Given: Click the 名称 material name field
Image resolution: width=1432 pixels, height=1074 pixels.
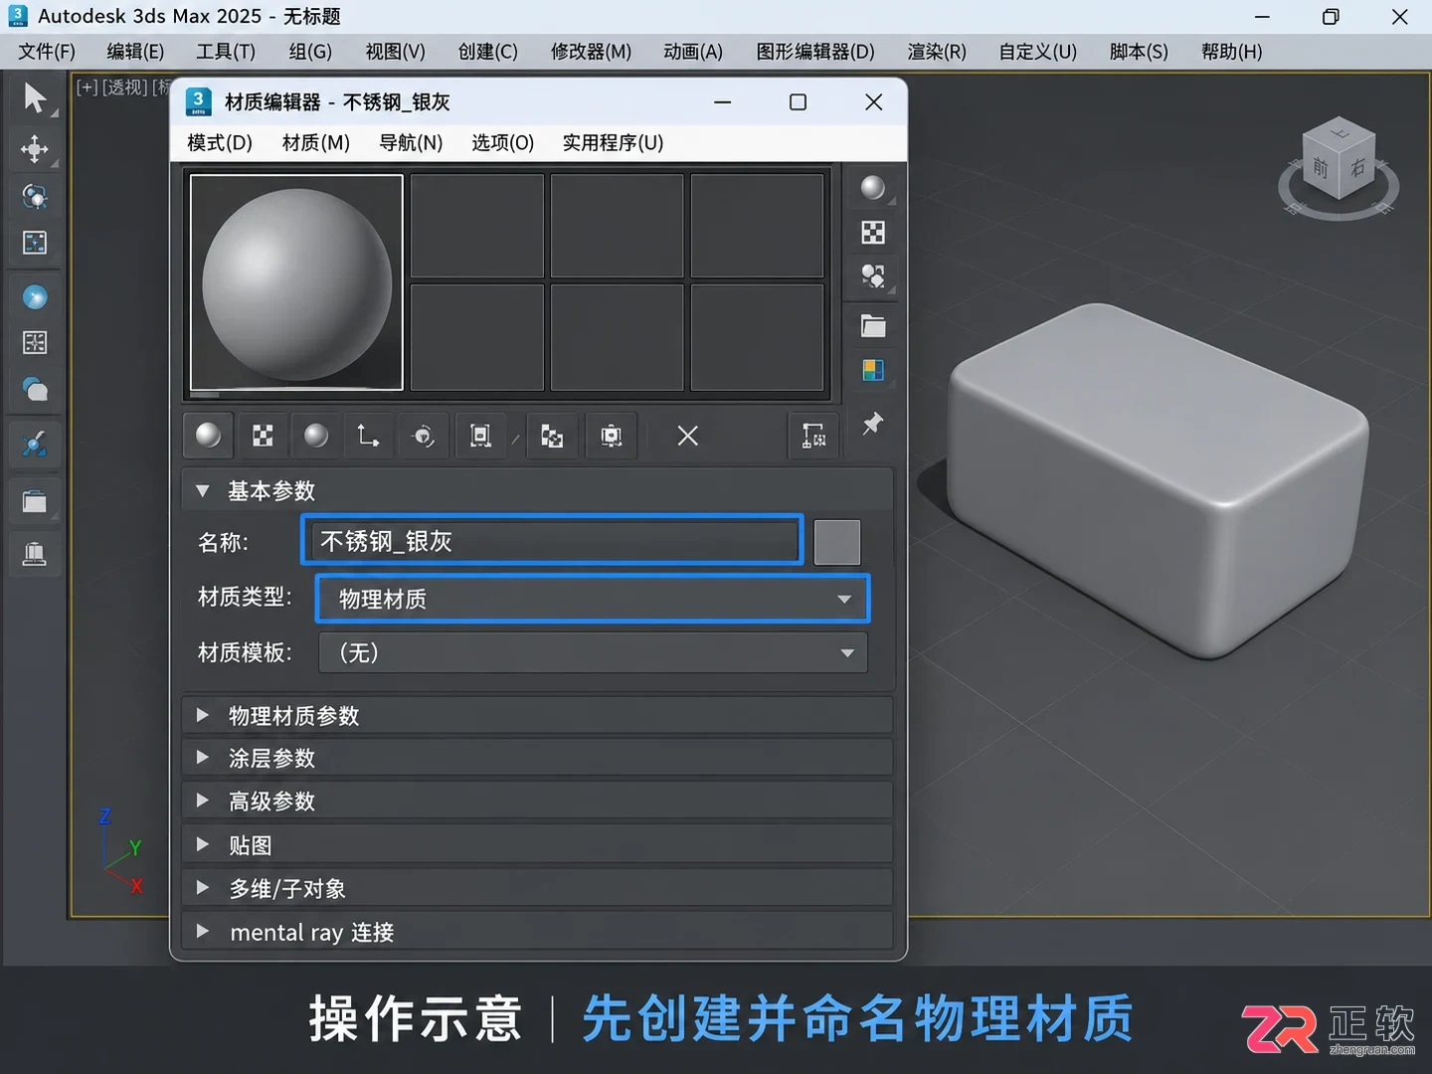Looking at the screenshot, I should [x=552, y=540].
